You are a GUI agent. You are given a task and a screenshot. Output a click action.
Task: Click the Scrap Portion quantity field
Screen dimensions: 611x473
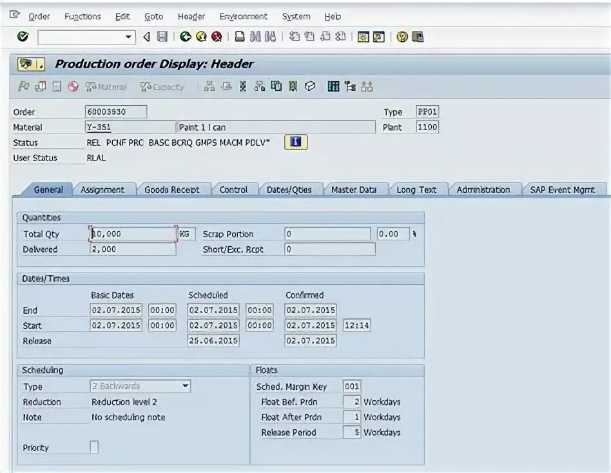(327, 234)
